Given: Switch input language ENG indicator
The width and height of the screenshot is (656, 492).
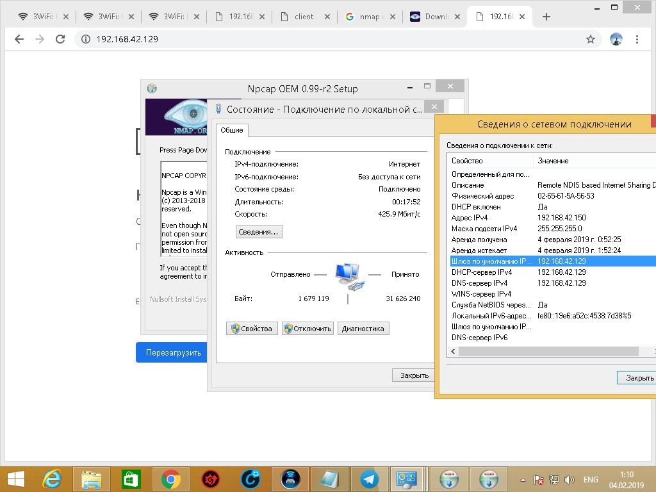Looking at the screenshot, I should [591, 479].
